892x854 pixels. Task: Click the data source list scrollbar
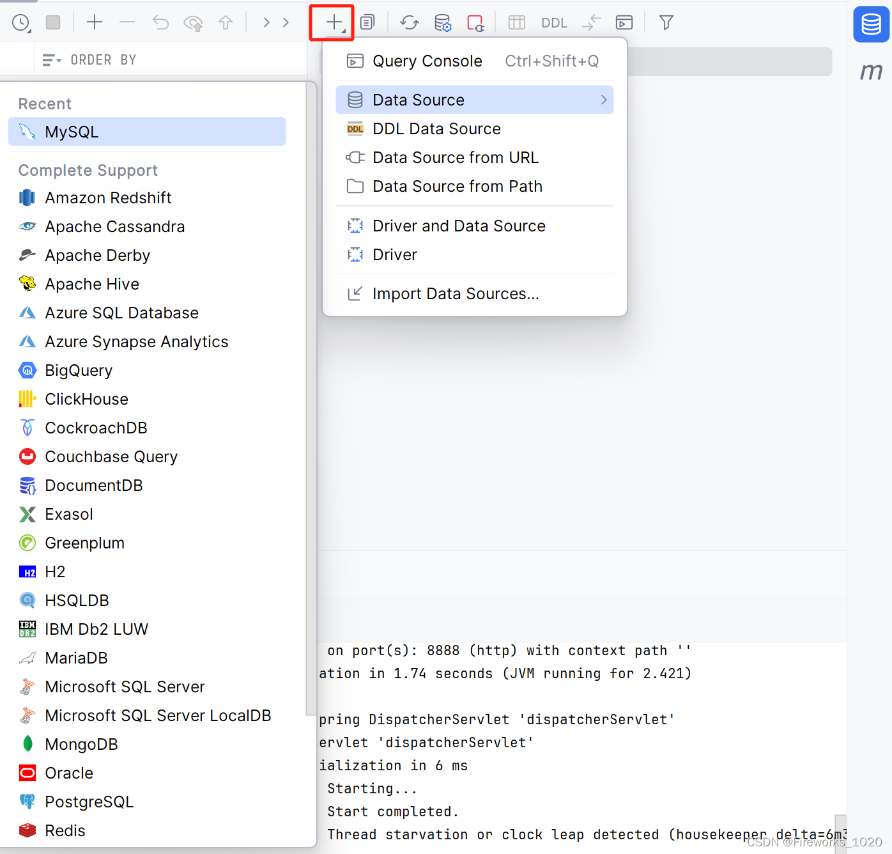point(311,399)
